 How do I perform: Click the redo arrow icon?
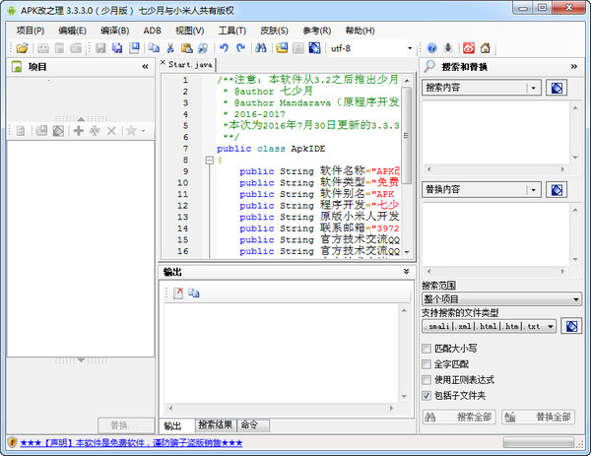tap(240, 48)
